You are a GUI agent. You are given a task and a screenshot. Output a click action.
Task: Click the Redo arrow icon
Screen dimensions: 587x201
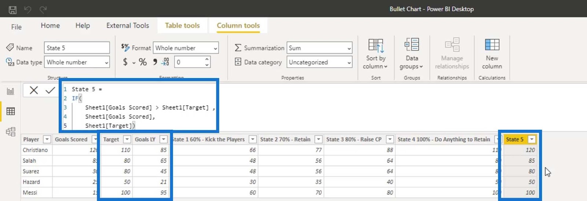click(43, 10)
